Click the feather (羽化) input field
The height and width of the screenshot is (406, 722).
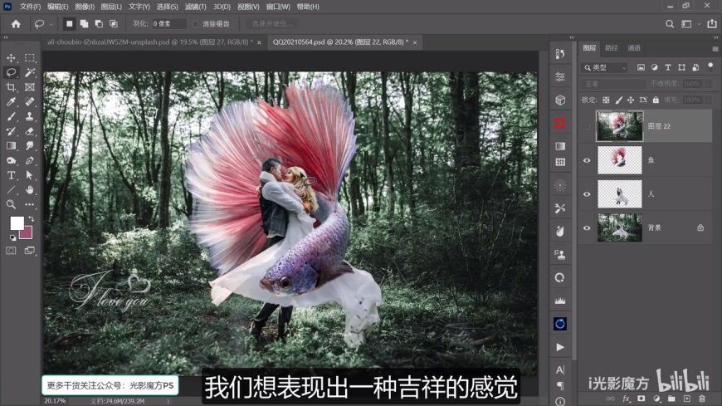click(x=169, y=23)
